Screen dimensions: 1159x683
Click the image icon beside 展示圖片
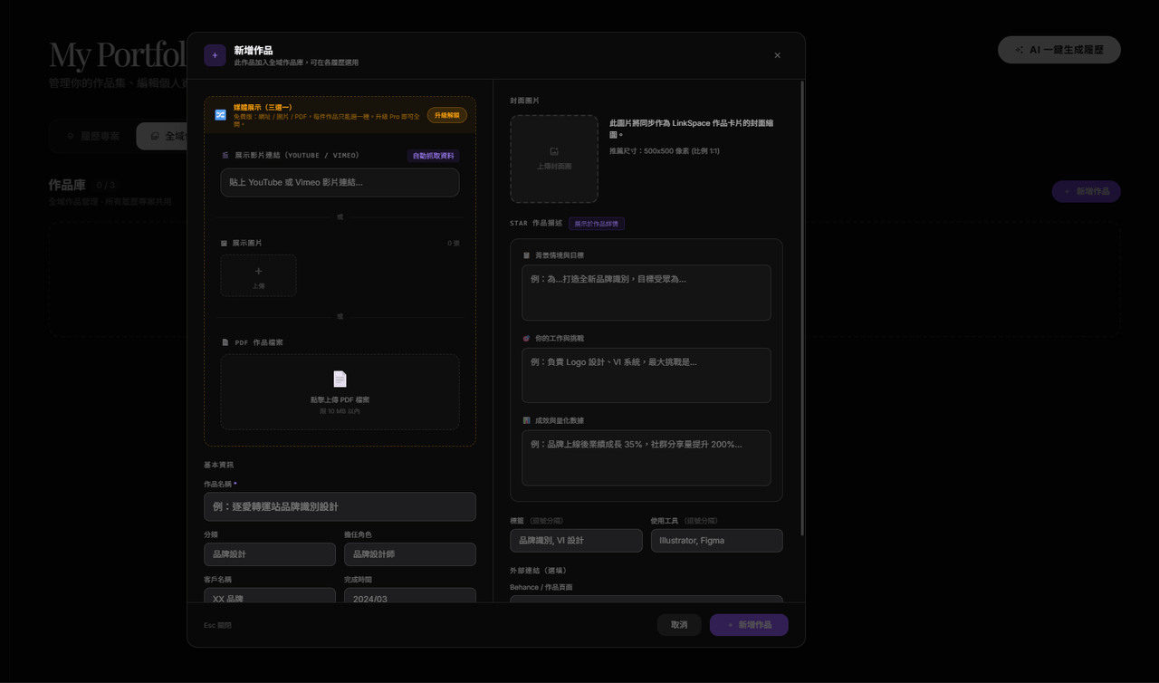[225, 243]
